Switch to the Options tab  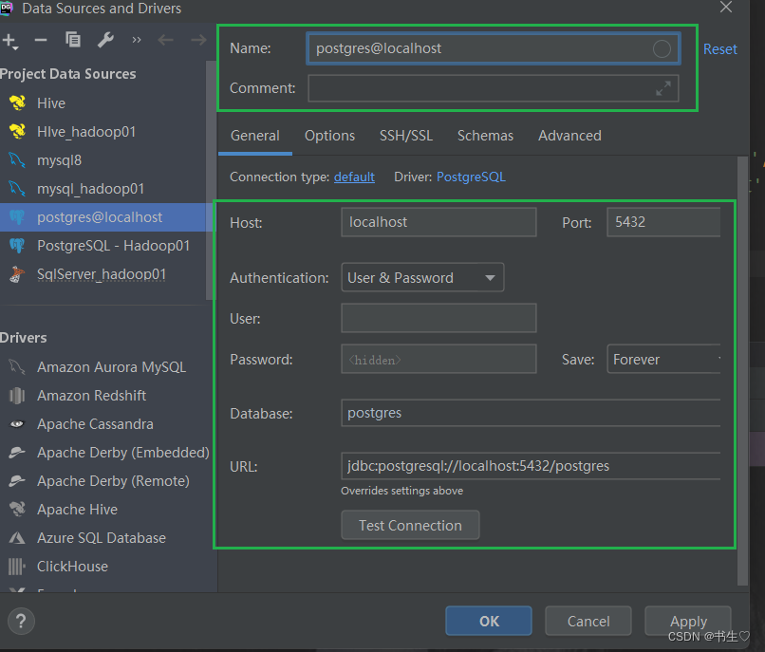[x=329, y=136]
